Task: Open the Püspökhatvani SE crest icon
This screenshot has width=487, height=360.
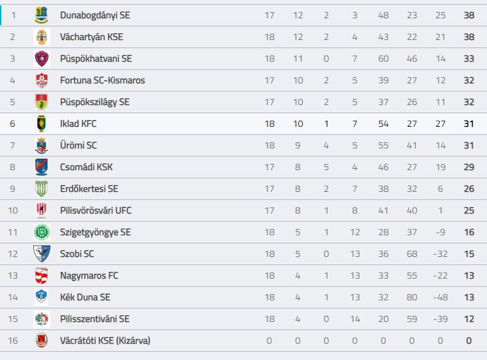Action: [x=41, y=58]
